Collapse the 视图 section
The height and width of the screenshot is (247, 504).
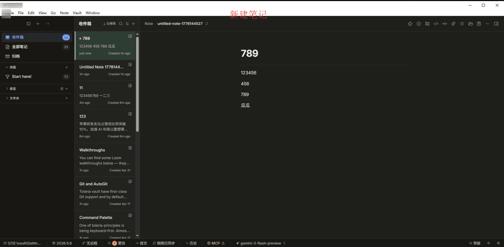[x=11, y=67]
